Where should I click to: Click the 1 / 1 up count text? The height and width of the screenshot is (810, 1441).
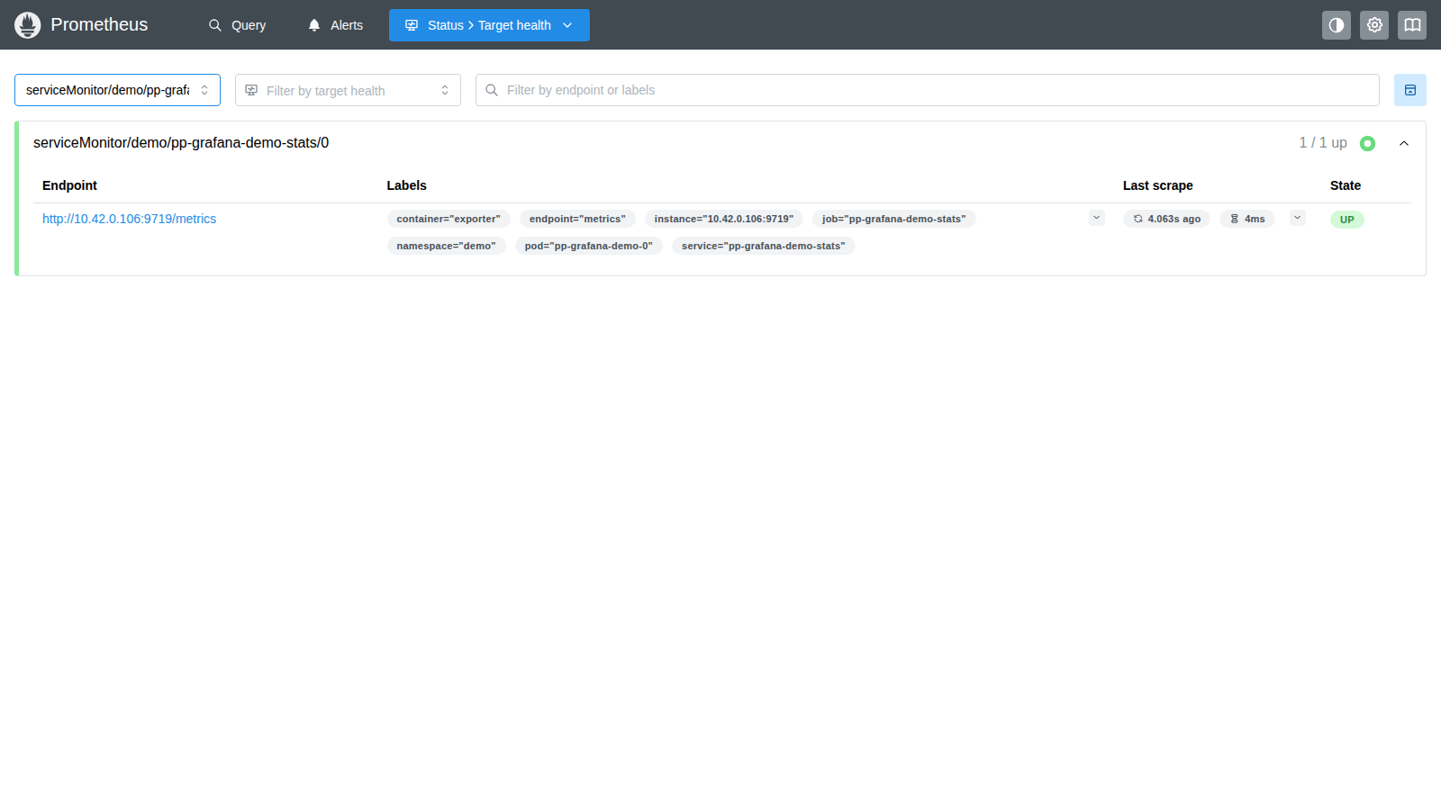(x=1323, y=143)
